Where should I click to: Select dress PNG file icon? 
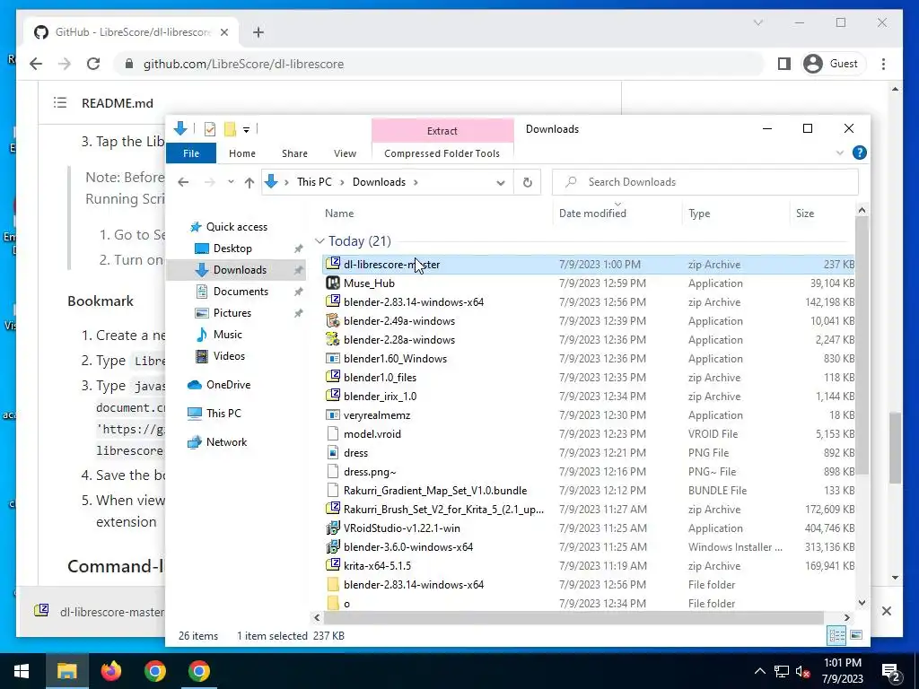point(333,452)
